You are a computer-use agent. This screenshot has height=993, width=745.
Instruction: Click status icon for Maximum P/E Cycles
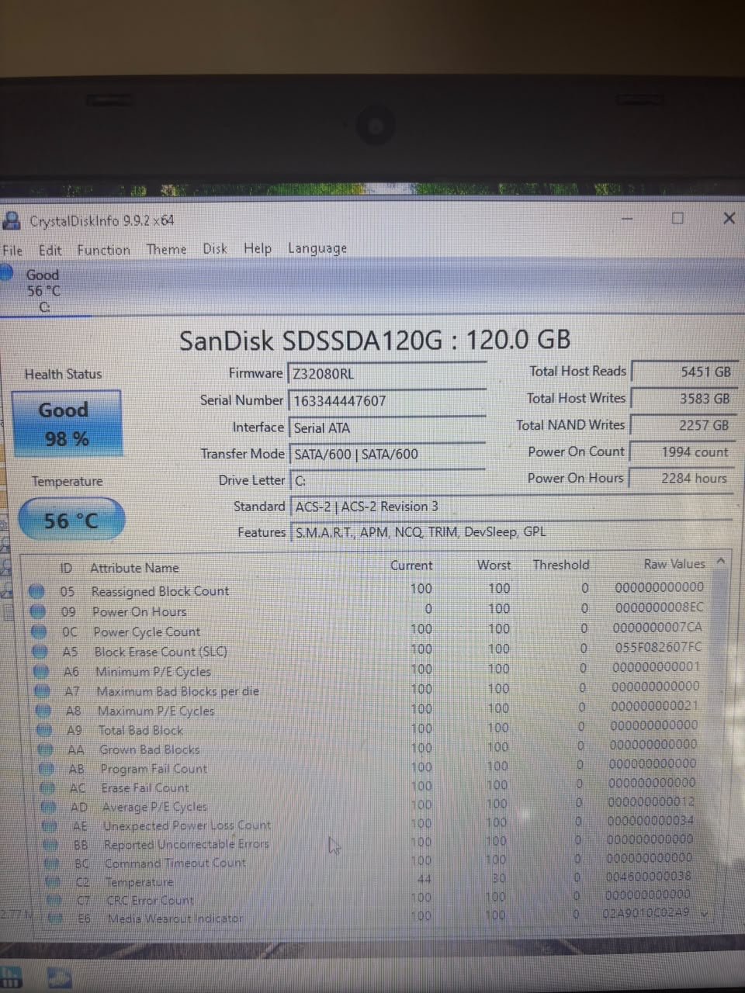click(44, 711)
